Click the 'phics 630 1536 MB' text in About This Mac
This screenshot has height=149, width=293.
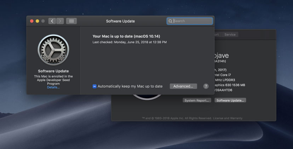[x=230, y=85]
